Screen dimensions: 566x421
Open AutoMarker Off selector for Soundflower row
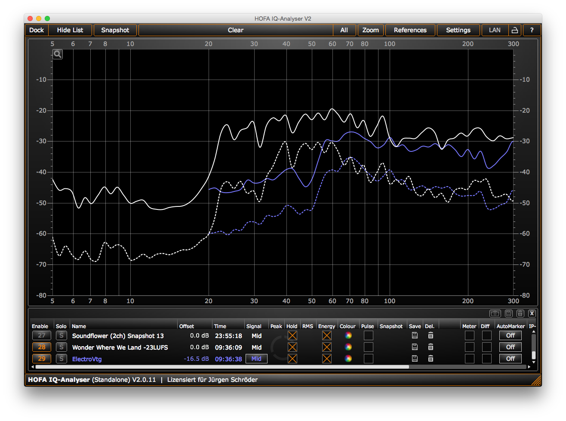[x=510, y=335]
